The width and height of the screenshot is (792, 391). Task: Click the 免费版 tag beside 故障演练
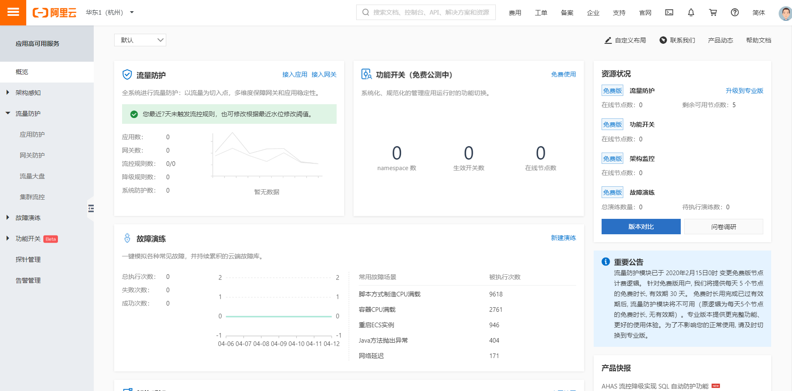click(612, 192)
